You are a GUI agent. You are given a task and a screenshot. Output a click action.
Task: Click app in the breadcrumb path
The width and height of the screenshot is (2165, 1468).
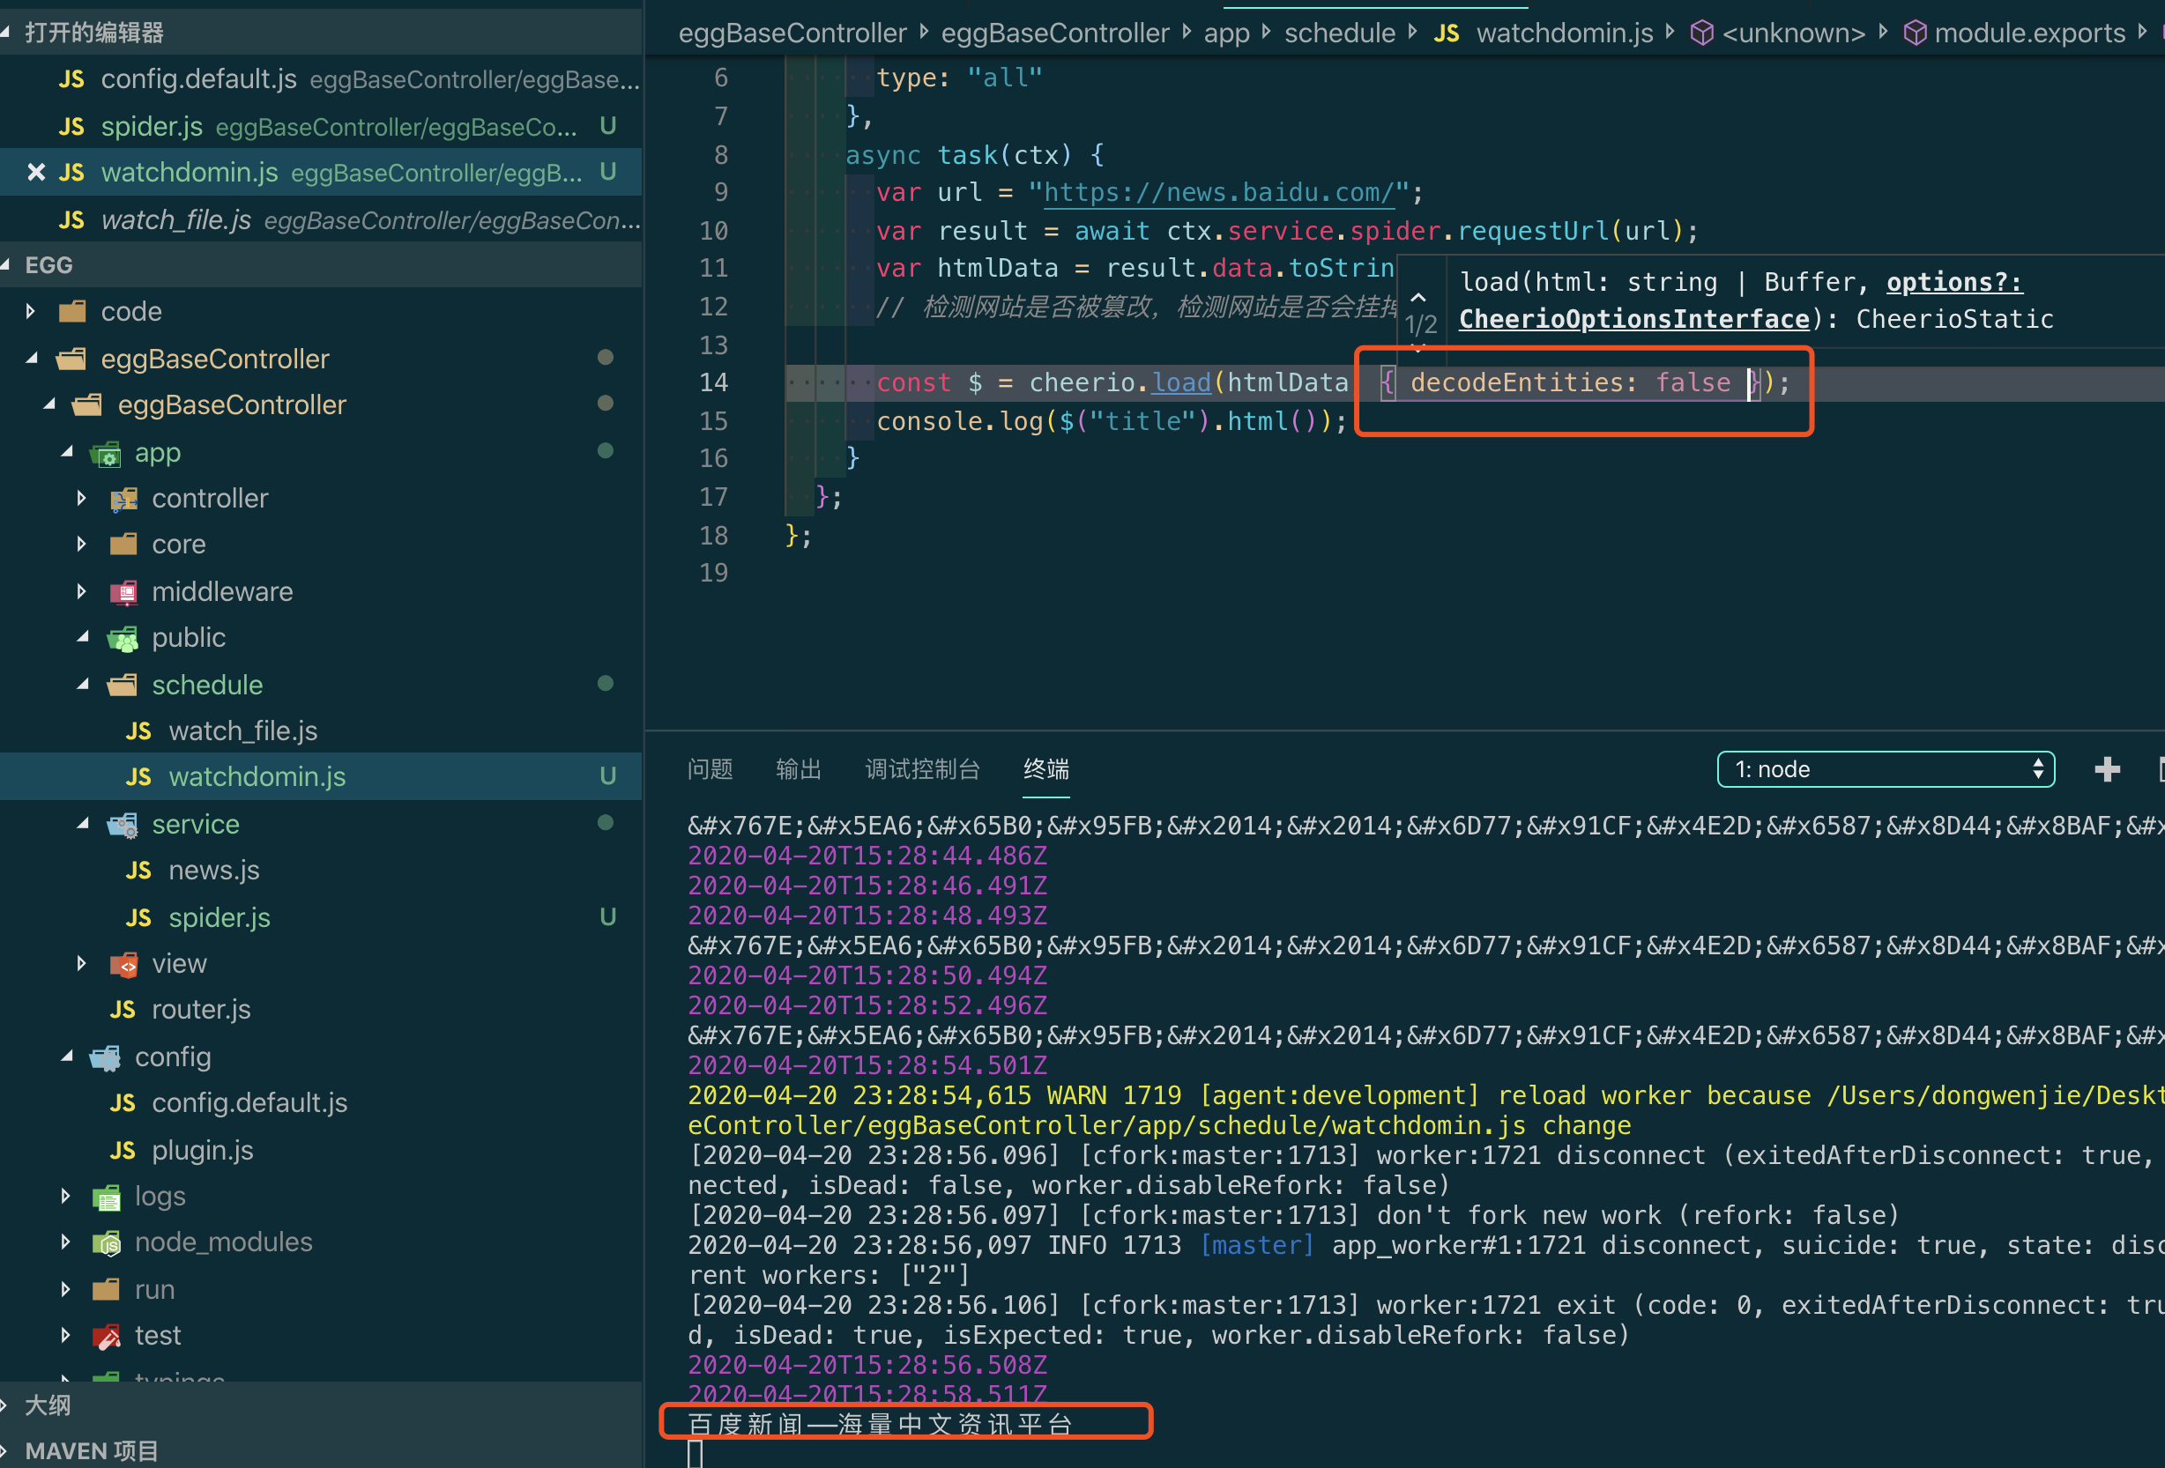click(1226, 33)
